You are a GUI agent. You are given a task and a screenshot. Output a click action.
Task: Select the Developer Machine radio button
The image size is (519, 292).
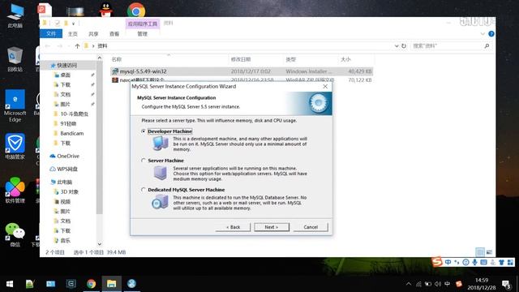coord(144,131)
